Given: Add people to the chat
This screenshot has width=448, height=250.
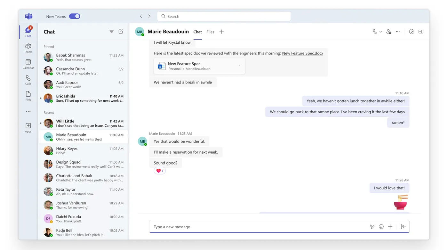Looking at the screenshot, I should [x=388, y=32].
